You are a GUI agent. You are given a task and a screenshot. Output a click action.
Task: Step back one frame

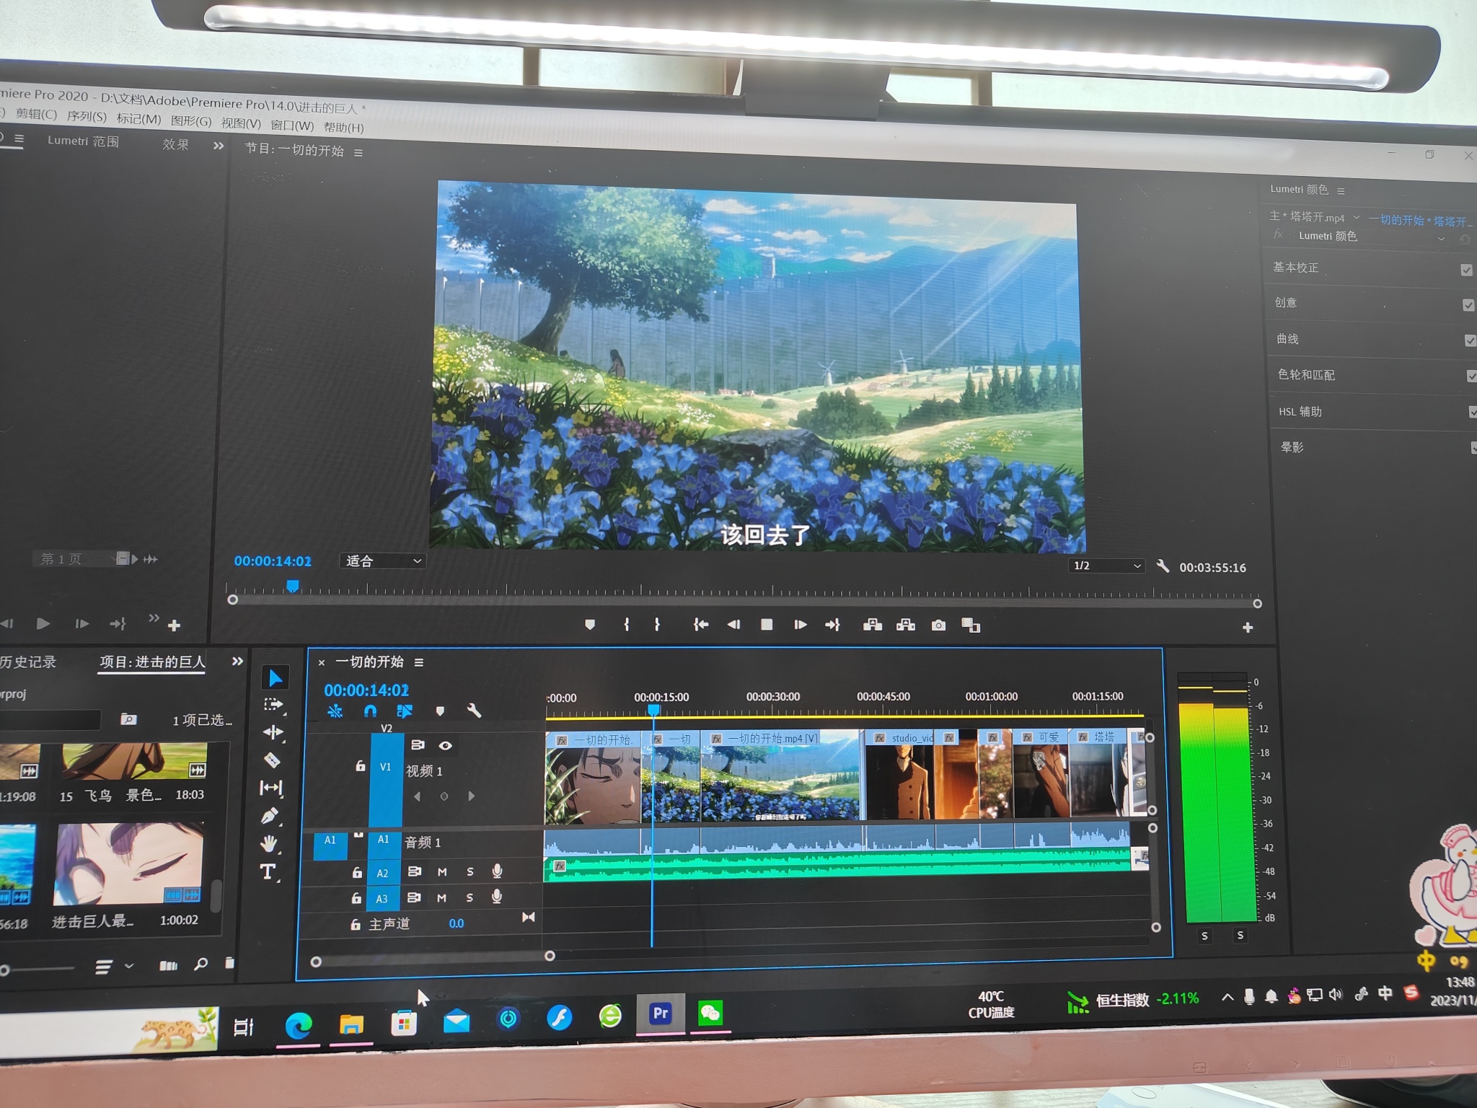tap(734, 625)
